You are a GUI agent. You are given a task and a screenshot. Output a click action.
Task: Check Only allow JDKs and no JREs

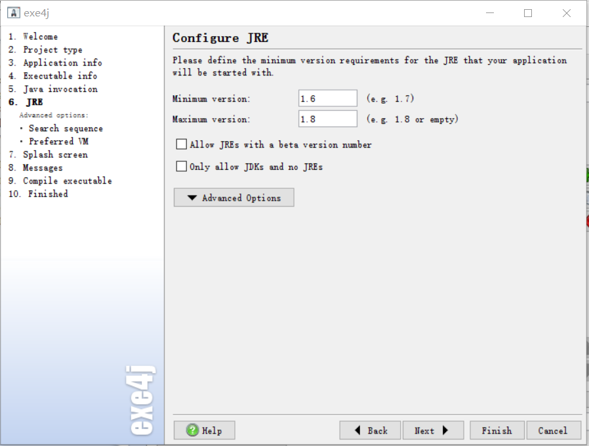pos(182,166)
